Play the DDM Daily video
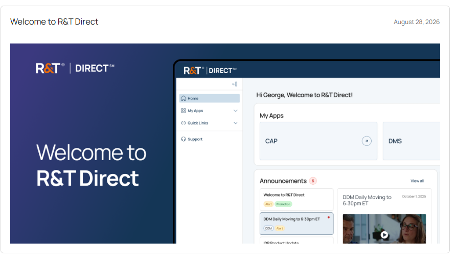 tap(384, 235)
